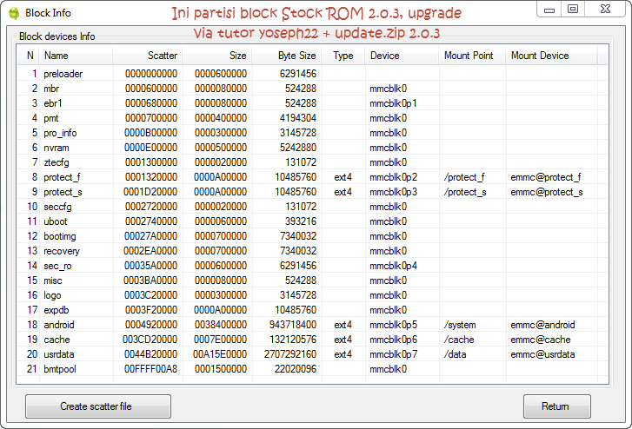Click device cell mmcblk0p7
Viewport: 632px width, 429px height.
394,354
